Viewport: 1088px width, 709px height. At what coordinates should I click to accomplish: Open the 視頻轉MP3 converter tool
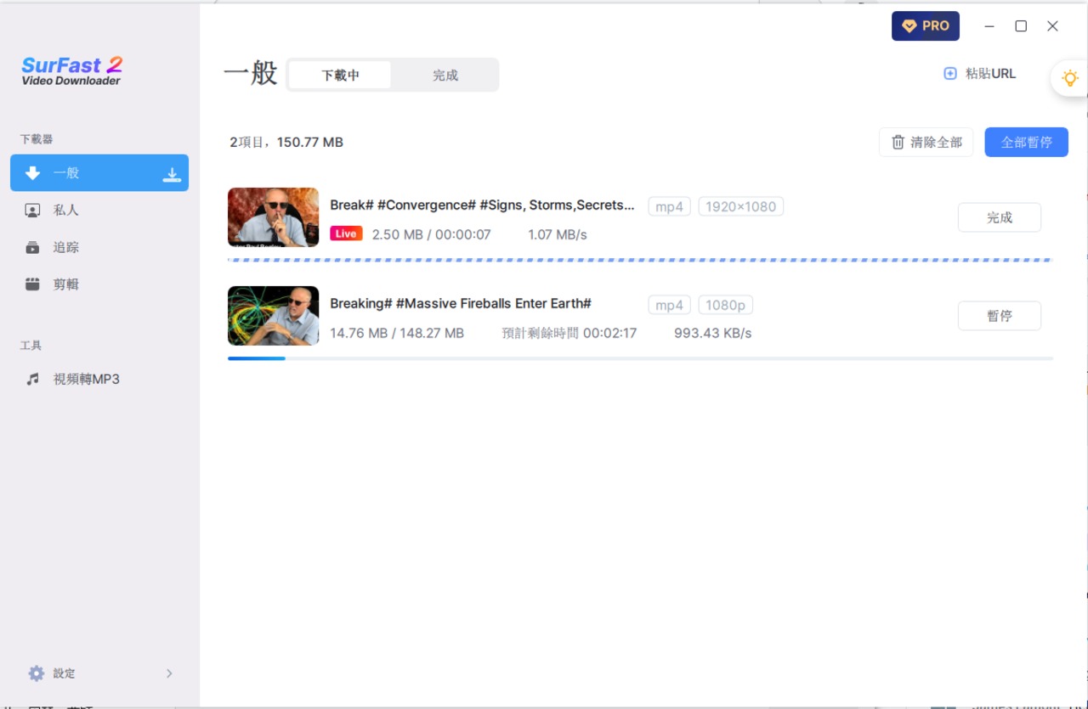pyautogui.click(x=85, y=380)
